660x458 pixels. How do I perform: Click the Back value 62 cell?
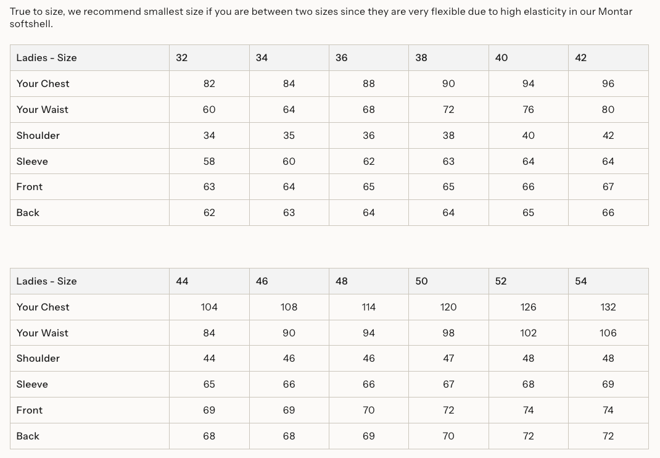pos(209,213)
